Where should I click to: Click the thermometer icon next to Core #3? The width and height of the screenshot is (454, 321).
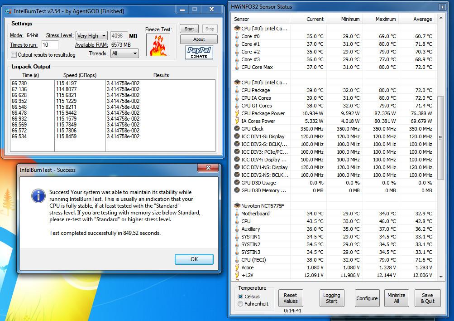(237, 59)
